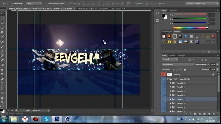Click the Windows Start button
The height and width of the screenshot is (124, 221).
coord(4,119)
